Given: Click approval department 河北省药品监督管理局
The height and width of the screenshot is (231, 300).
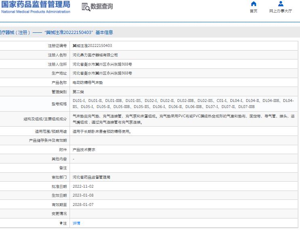Looking at the screenshot, I should (91, 177).
